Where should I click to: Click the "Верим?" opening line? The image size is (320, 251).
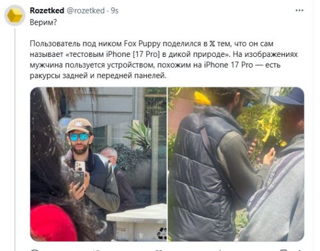43,22
